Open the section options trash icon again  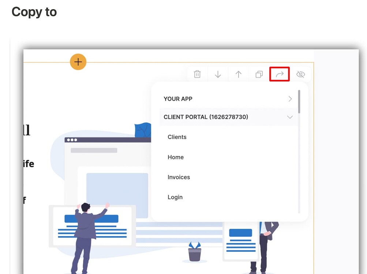click(x=197, y=74)
